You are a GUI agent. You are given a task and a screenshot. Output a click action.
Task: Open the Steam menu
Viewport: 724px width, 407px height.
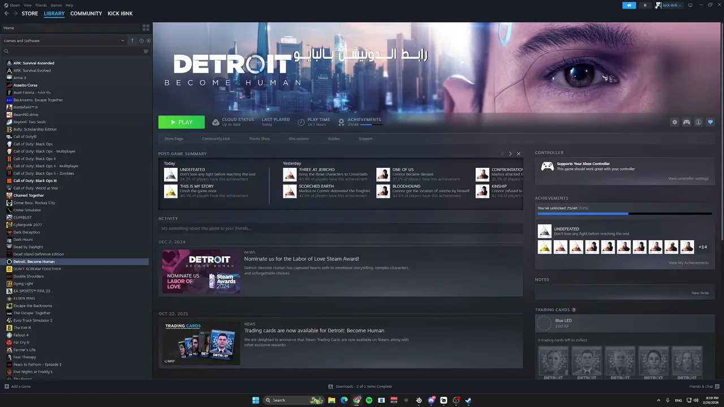coord(14,5)
